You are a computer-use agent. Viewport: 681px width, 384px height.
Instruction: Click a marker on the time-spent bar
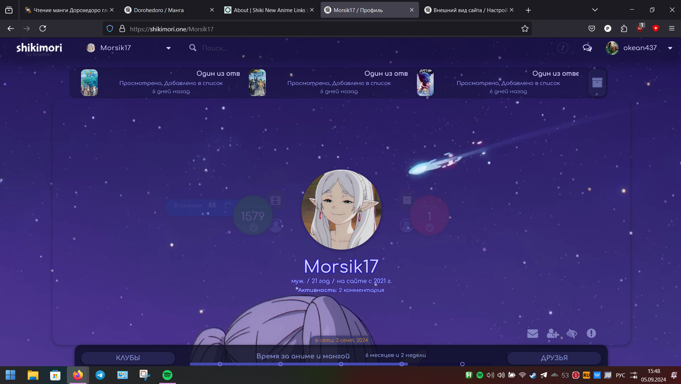pos(280,364)
